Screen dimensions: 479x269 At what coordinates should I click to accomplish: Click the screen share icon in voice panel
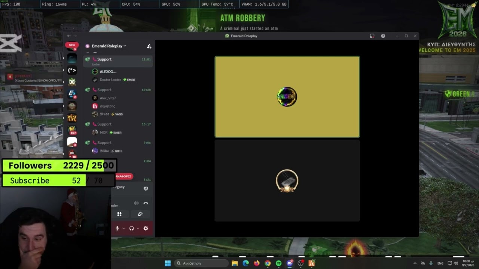coord(146,189)
